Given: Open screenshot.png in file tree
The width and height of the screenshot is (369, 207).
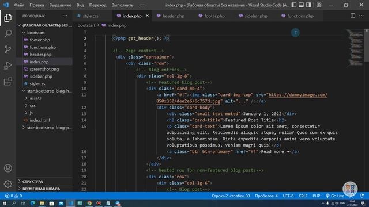Looking at the screenshot, I should tap(44, 69).
